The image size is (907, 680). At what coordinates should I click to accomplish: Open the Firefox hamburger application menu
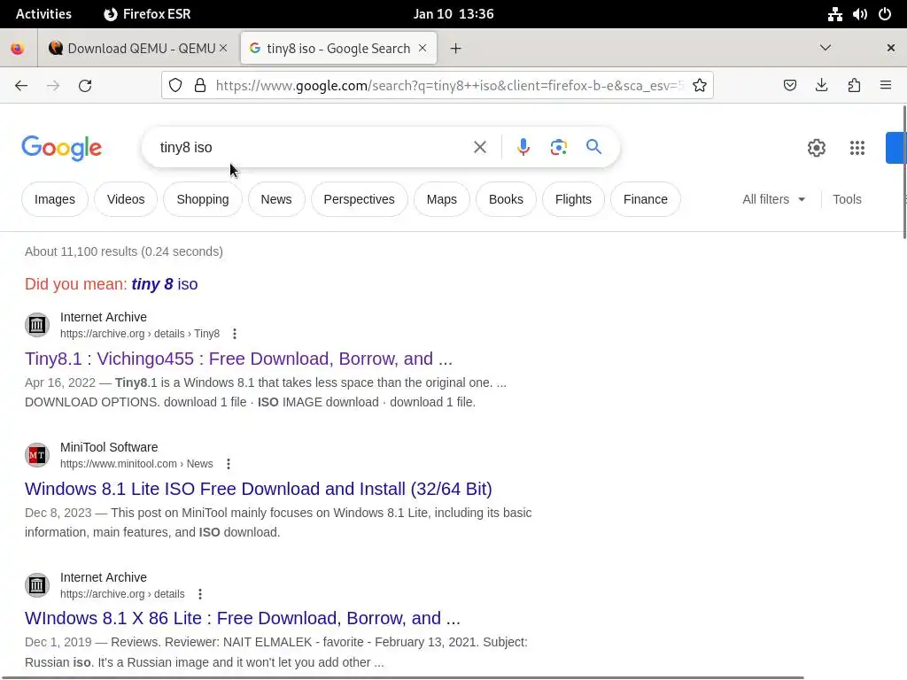click(886, 86)
